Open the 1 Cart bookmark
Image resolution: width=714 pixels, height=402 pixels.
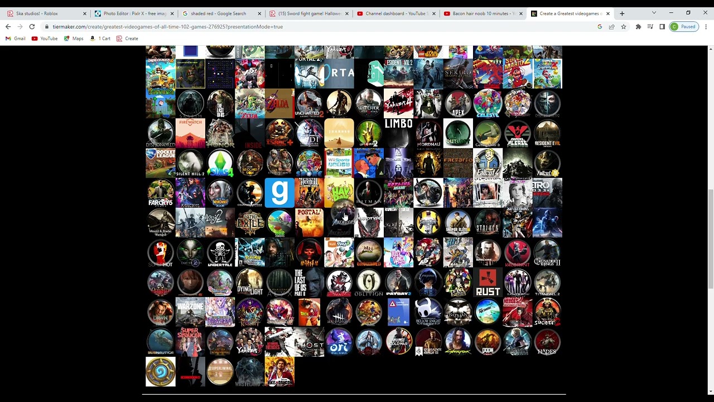tap(100, 39)
